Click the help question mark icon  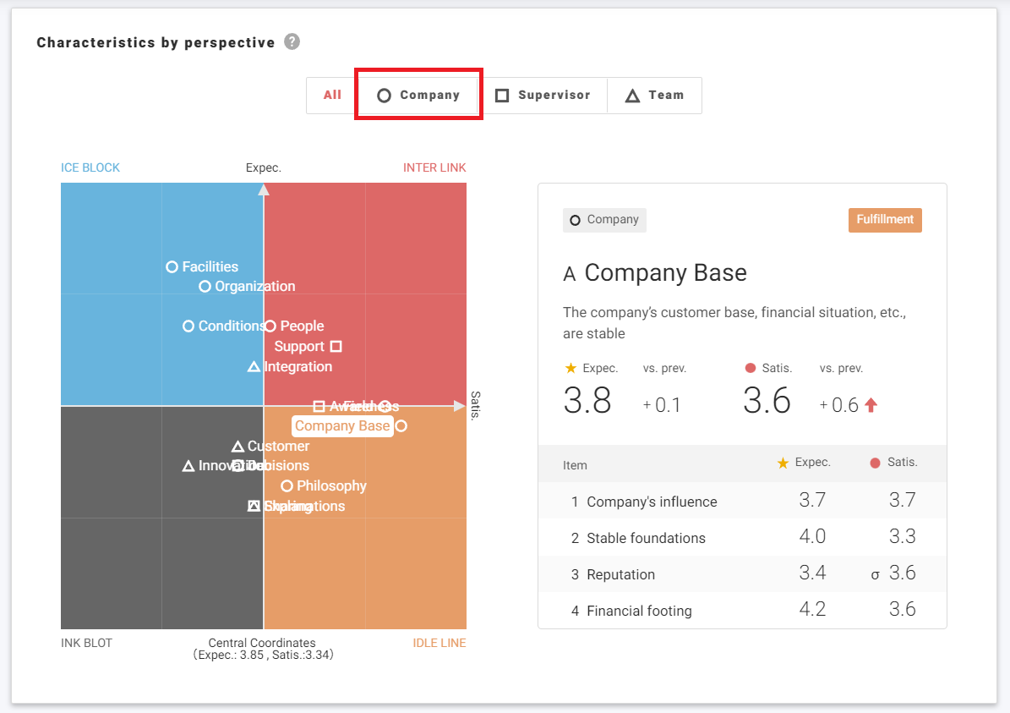[292, 42]
